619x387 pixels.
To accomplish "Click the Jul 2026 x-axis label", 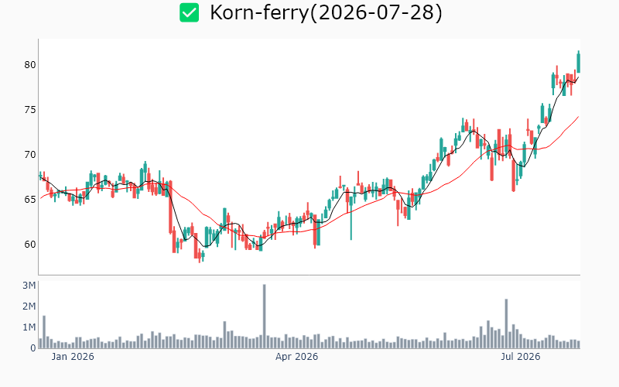I will tap(520, 357).
